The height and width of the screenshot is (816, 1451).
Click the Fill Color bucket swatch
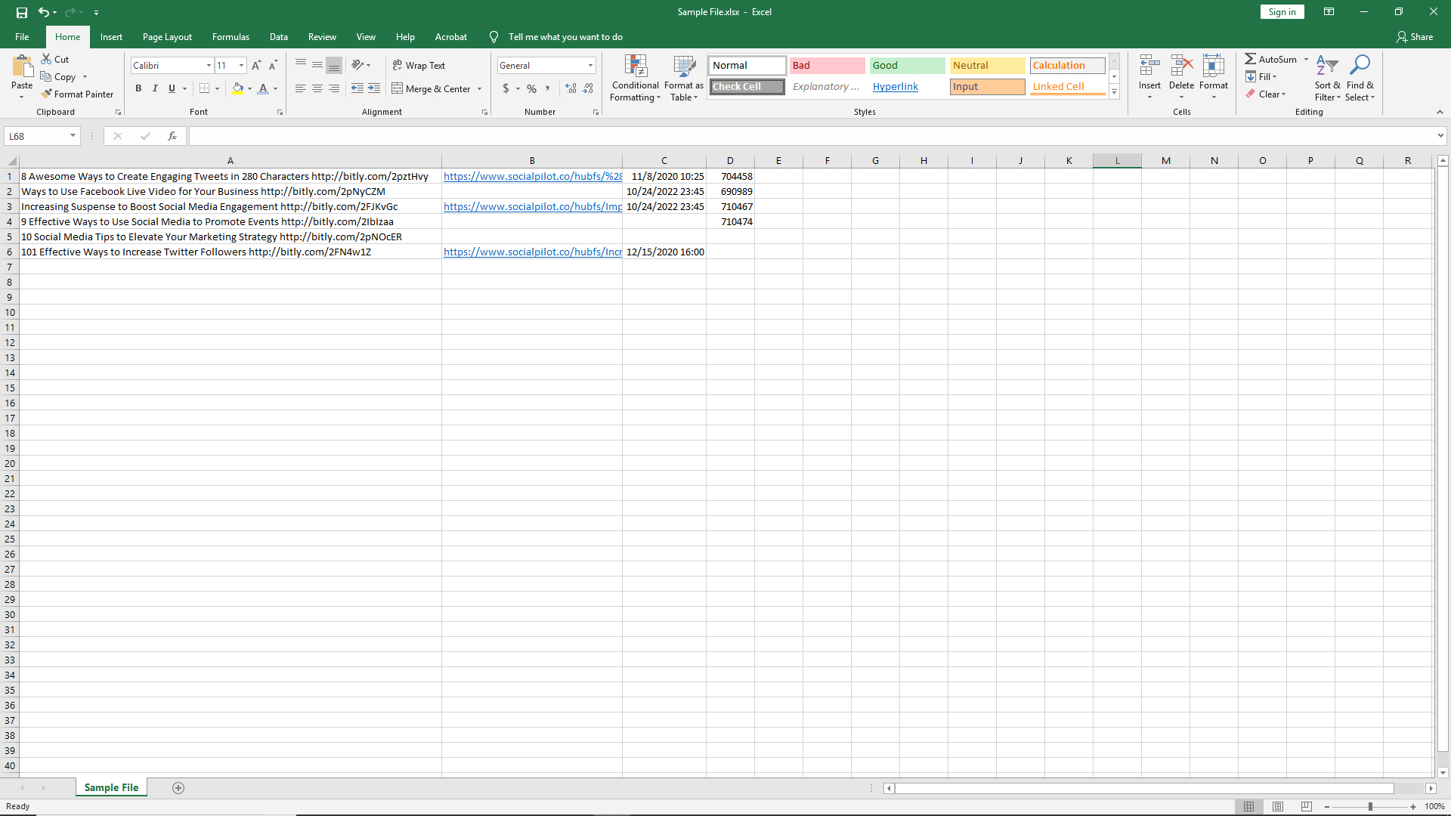[x=237, y=88]
